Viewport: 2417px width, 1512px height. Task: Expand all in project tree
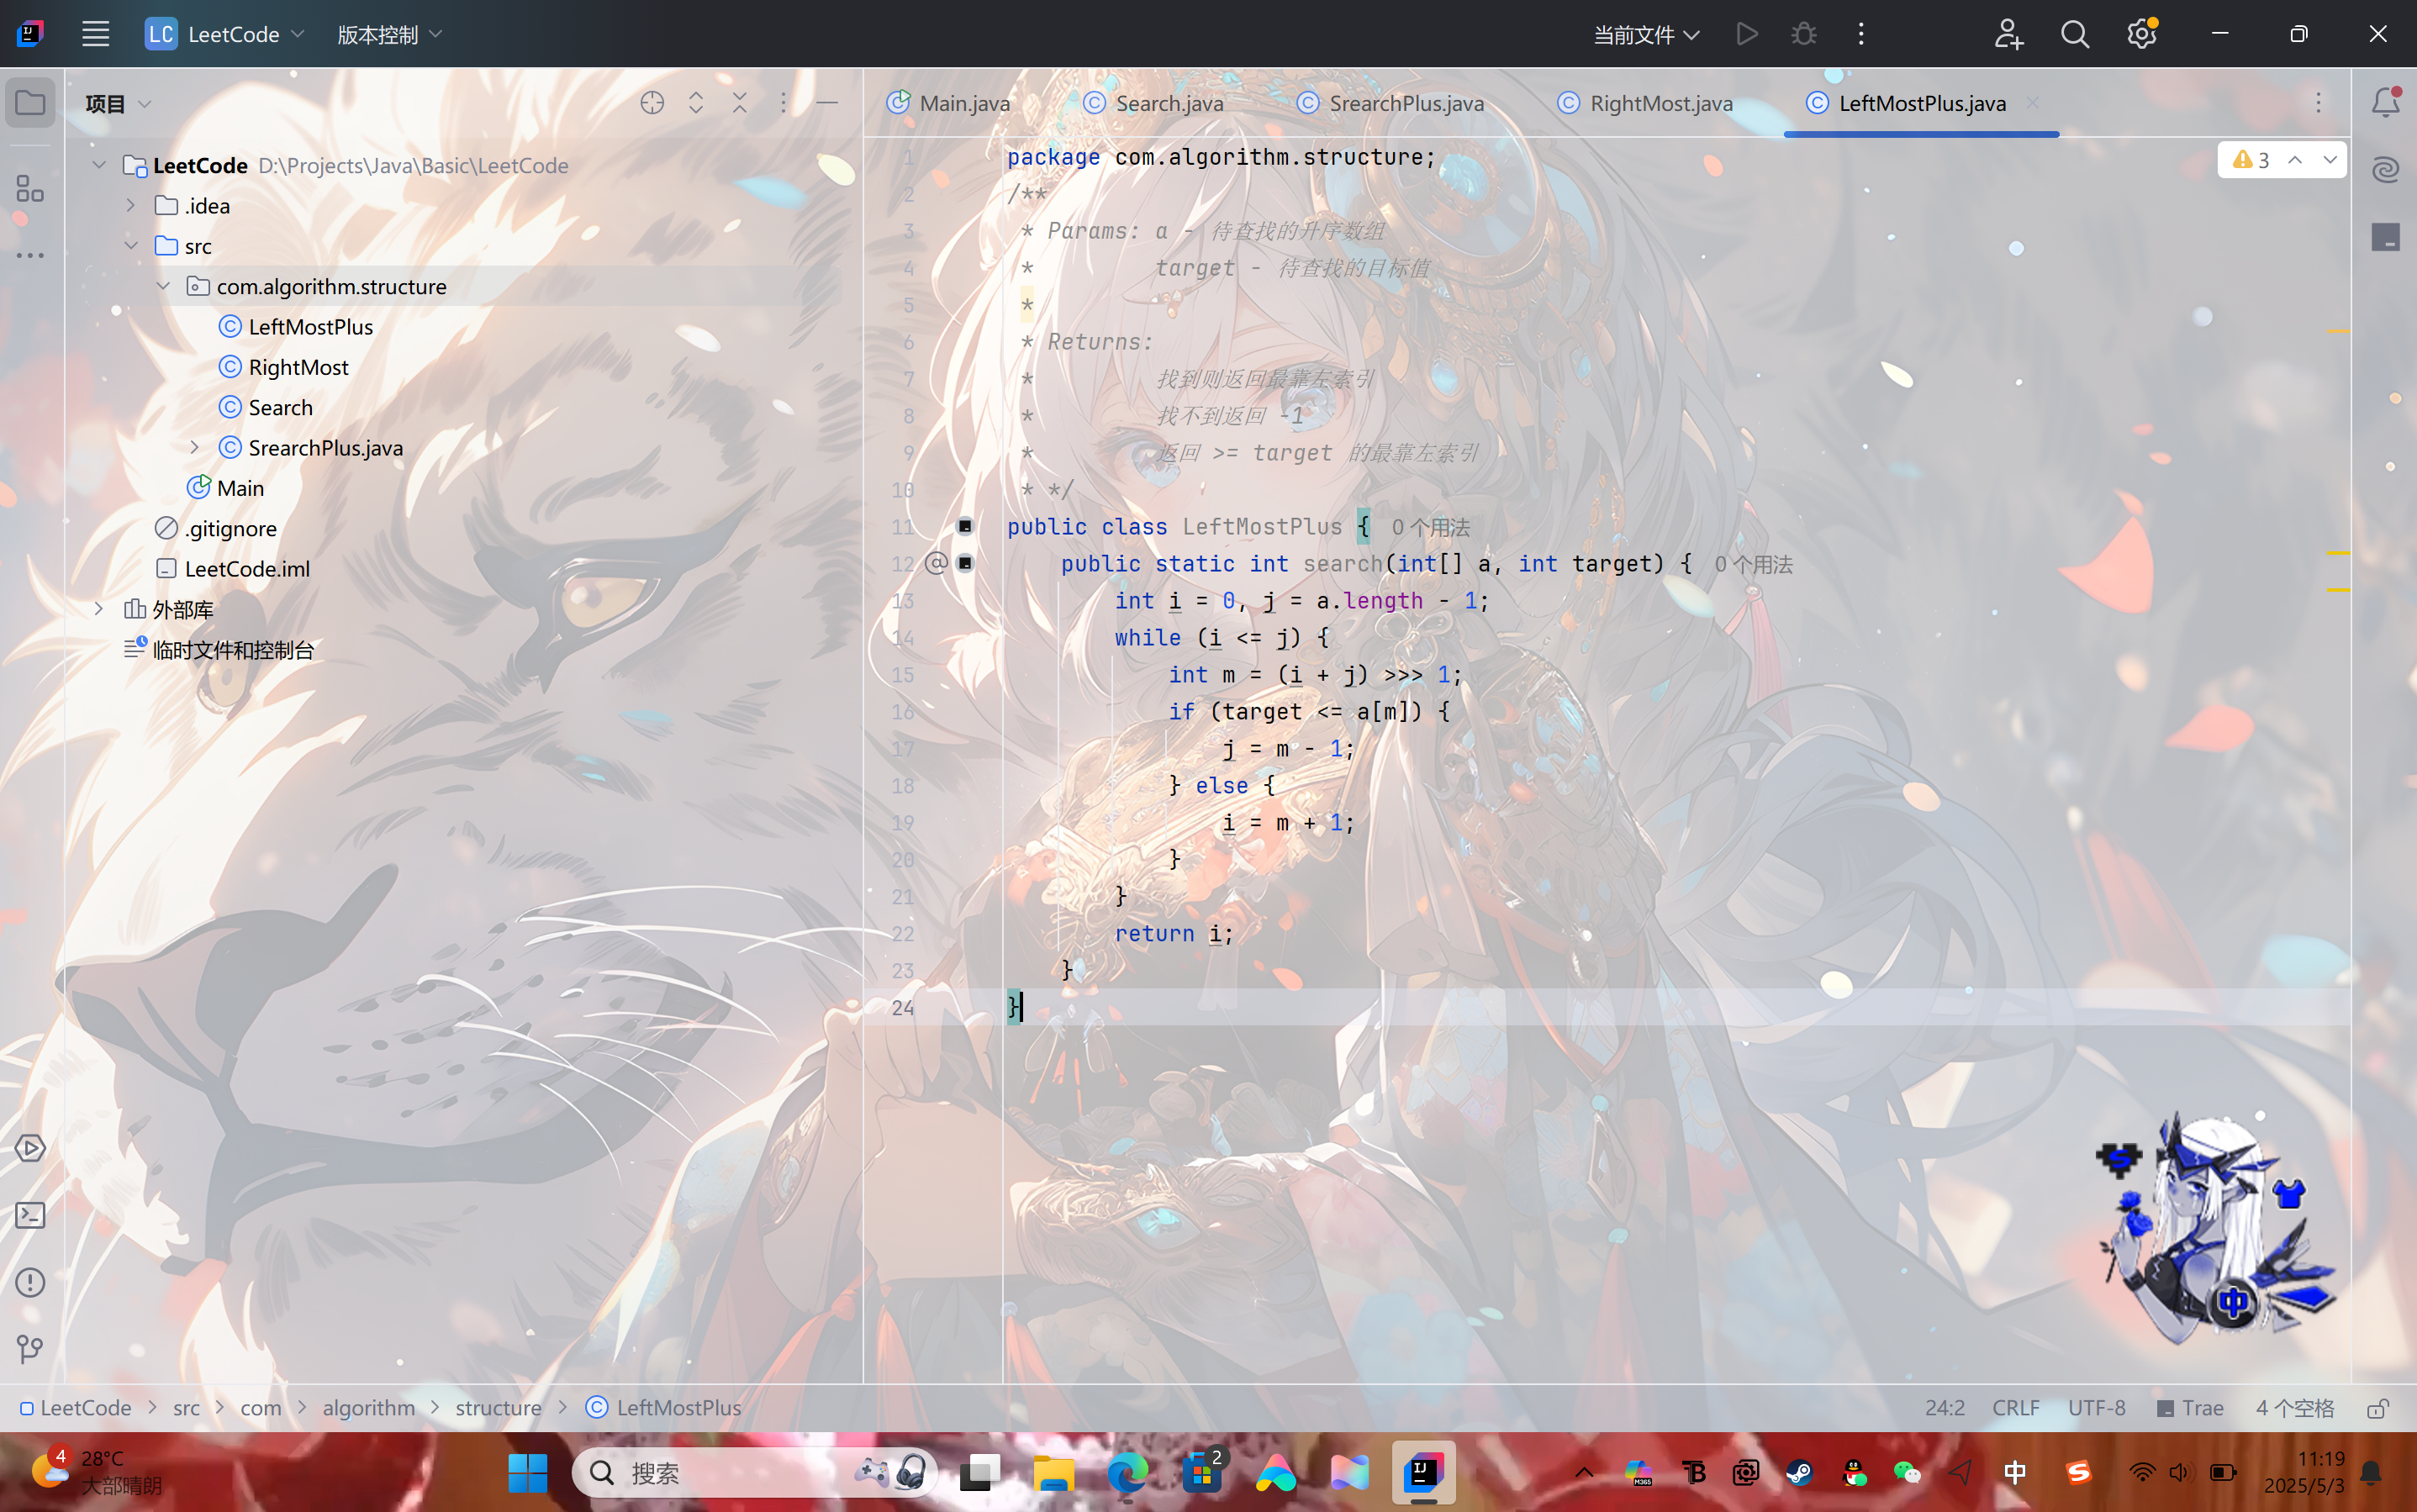[x=696, y=102]
